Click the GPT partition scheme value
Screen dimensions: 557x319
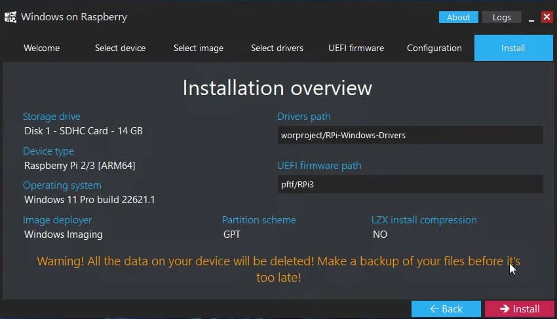tap(232, 235)
